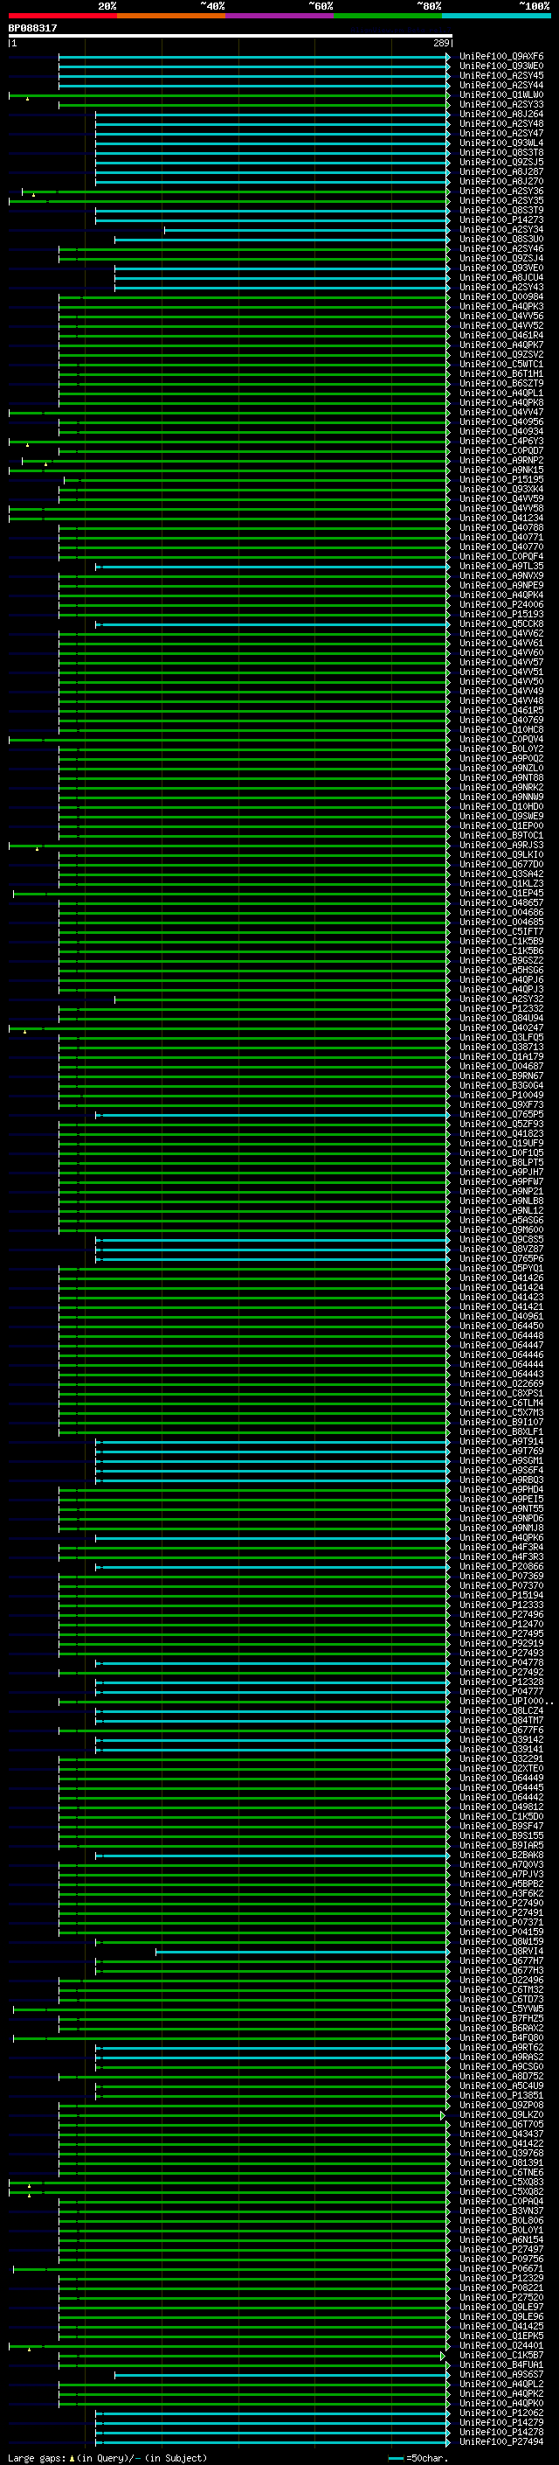Click cyan alignment bar of UniRef100_A2SY44
The image size is (559, 2465).
(253, 86)
